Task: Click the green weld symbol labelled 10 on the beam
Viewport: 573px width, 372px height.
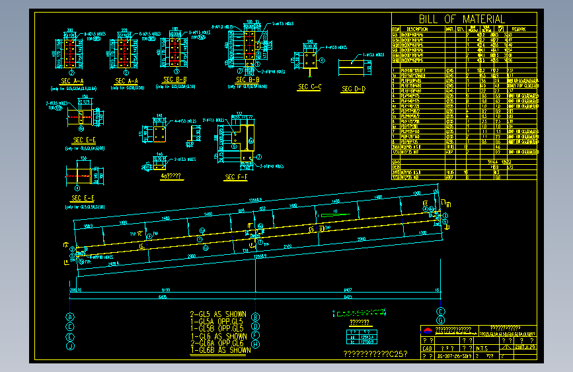Action: [334, 214]
